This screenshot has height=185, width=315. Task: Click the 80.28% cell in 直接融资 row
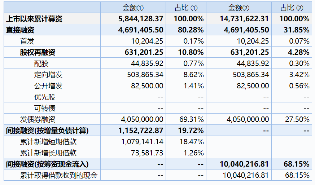pyautogui.click(x=191, y=30)
